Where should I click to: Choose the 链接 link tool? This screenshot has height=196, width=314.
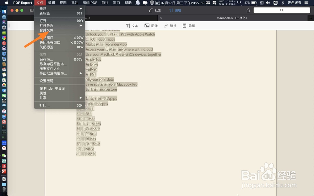pyautogui.click(x=170, y=26)
